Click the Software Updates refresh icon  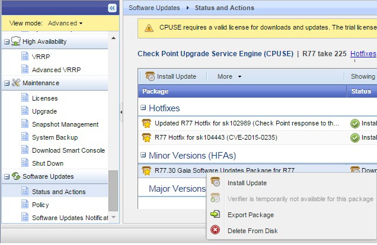tap(16, 176)
